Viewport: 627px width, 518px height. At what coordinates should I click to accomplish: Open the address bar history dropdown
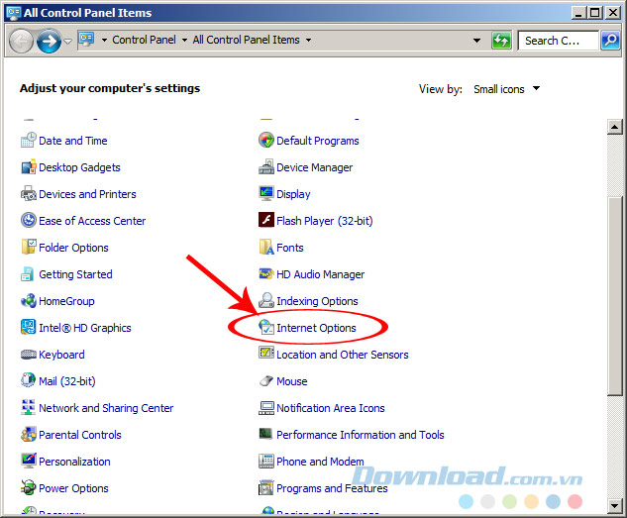(x=476, y=41)
